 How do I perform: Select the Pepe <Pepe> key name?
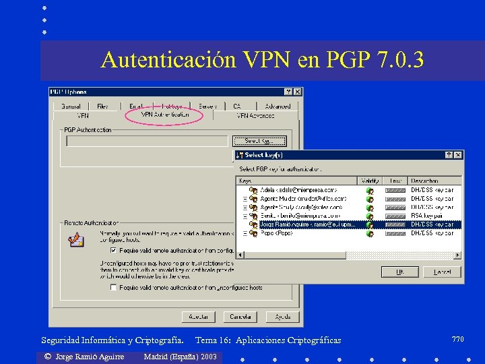[277, 233]
